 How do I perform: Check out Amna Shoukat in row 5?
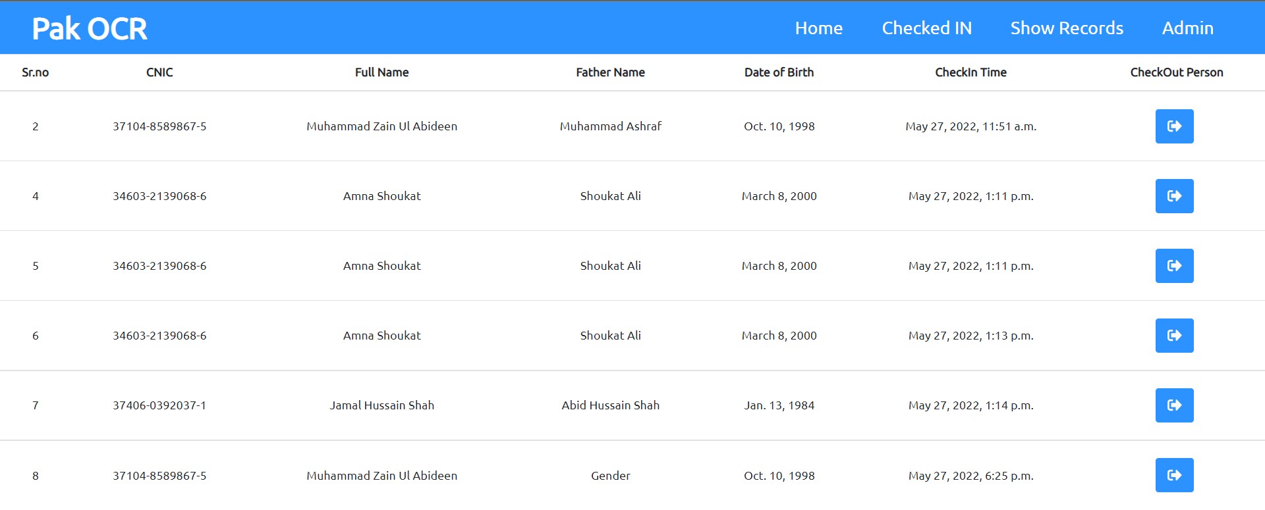[1174, 266]
